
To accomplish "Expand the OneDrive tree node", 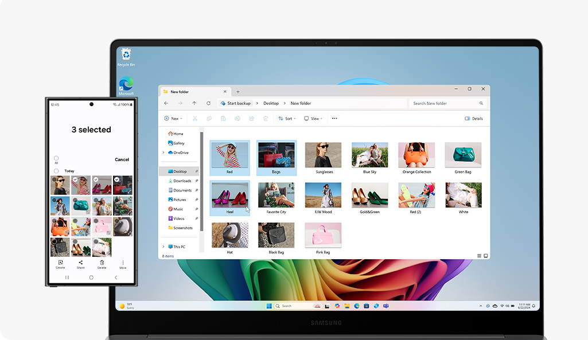I will click(x=163, y=153).
